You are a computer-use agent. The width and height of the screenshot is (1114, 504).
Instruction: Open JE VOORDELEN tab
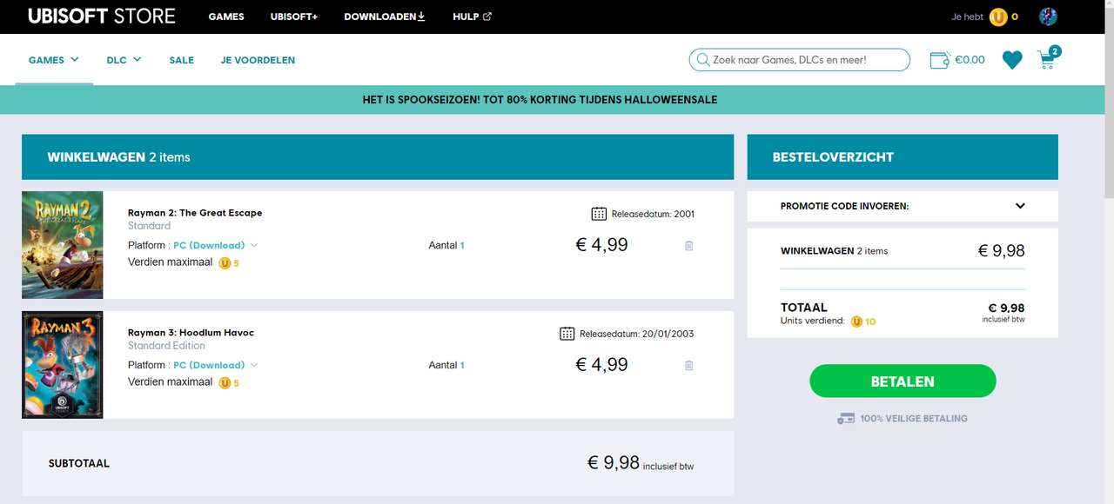pos(258,60)
